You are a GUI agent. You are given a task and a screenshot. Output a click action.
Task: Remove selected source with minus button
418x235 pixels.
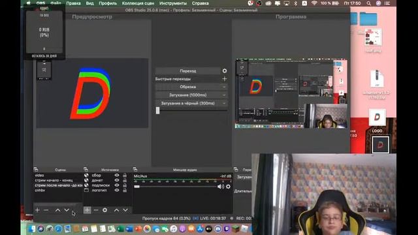[96, 210]
